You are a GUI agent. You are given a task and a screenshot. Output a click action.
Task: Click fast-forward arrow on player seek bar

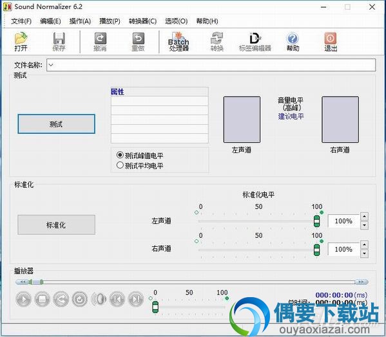[x=362, y=282]
